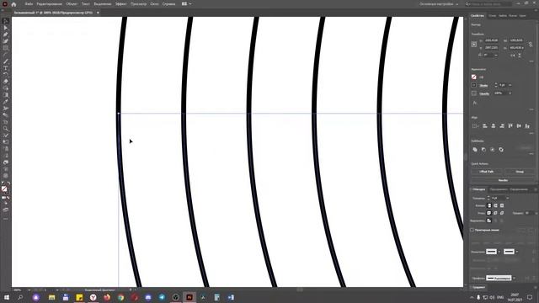
Task: Open the weight dropdown in the Stroke panel
Action: pos(507,198)
